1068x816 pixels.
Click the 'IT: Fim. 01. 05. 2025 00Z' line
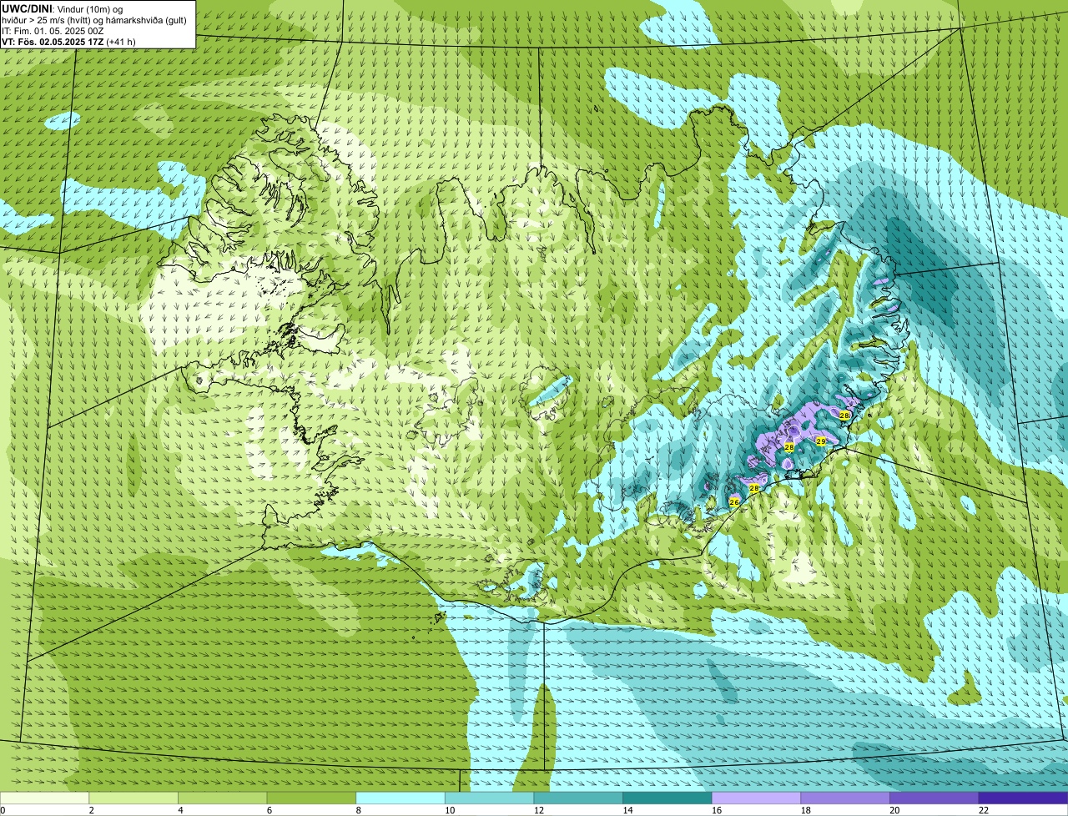pyautogui.click(x=53, y=30)
